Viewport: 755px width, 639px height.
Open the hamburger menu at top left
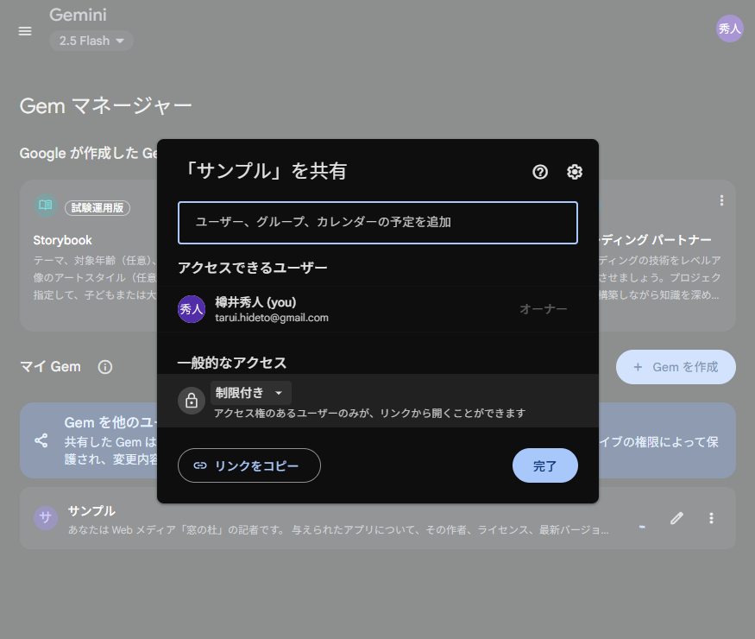tap(24, 30)
